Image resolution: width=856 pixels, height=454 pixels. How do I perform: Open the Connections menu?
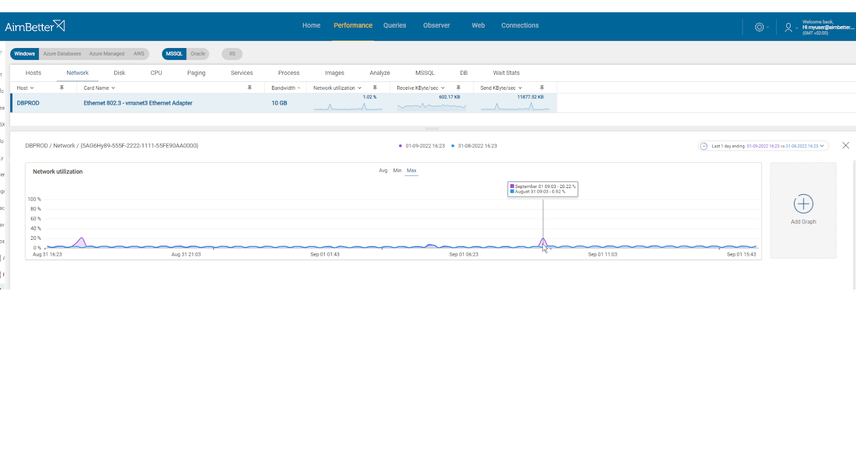[x=520, y=26]
